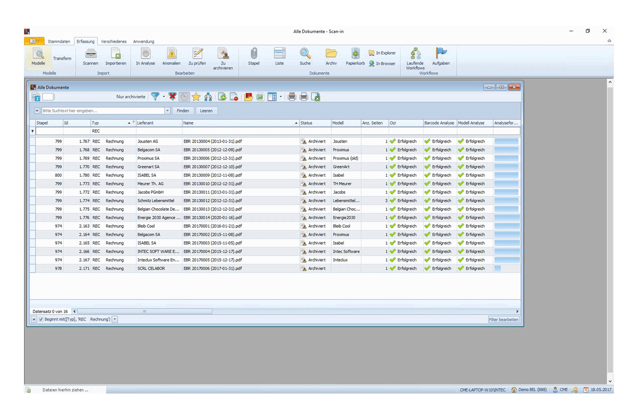Screen dimensions: 640x419
Task: Switch to the Stammdaten ribbon tab
Action: pos(59,41)
